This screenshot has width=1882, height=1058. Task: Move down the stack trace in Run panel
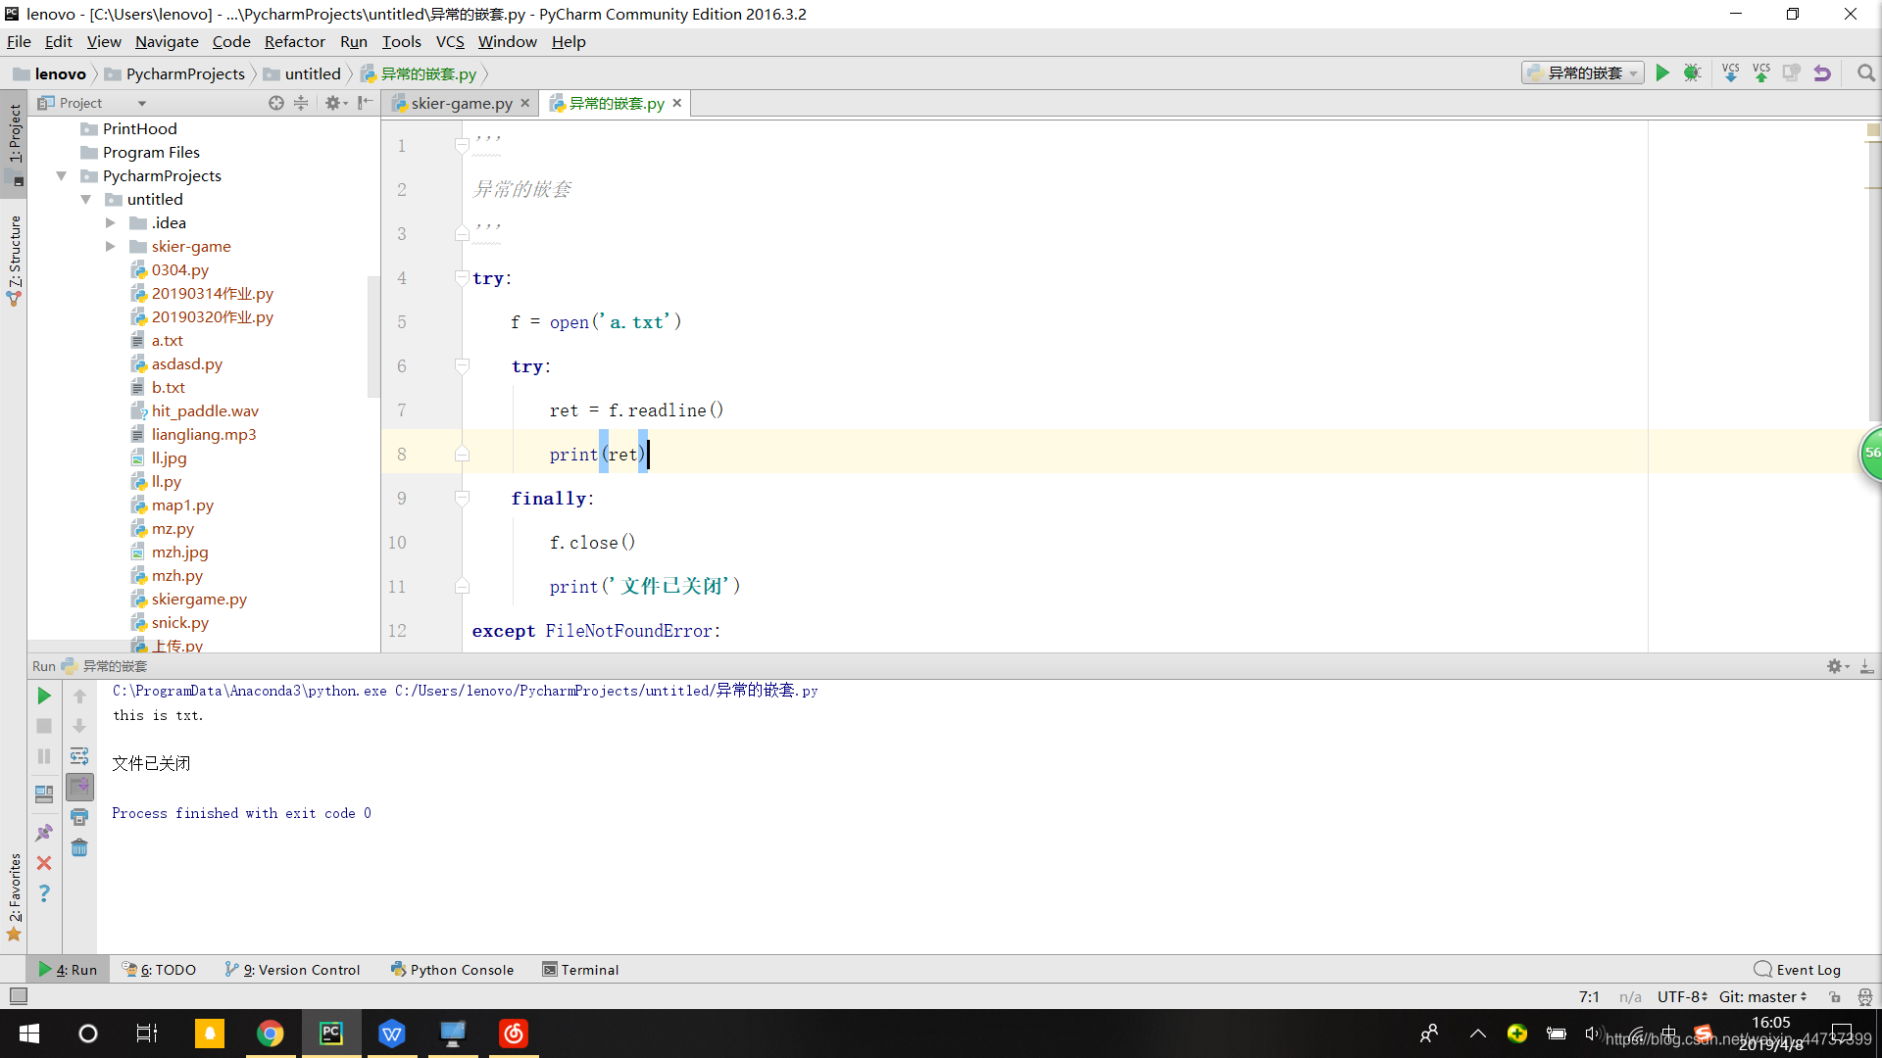click(x=79, y=726)
